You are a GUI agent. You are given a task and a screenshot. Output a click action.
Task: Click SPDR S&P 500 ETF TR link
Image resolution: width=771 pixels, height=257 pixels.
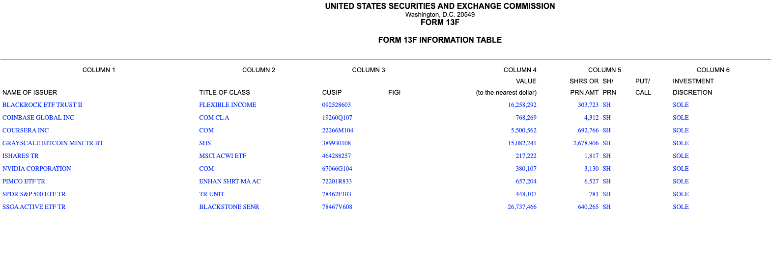[x=34, y=194]
